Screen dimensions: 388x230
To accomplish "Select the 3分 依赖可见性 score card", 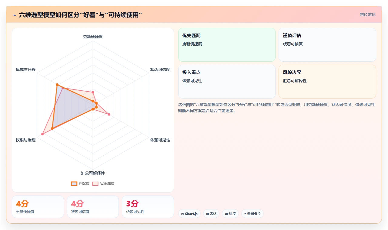I will [148, 207].
